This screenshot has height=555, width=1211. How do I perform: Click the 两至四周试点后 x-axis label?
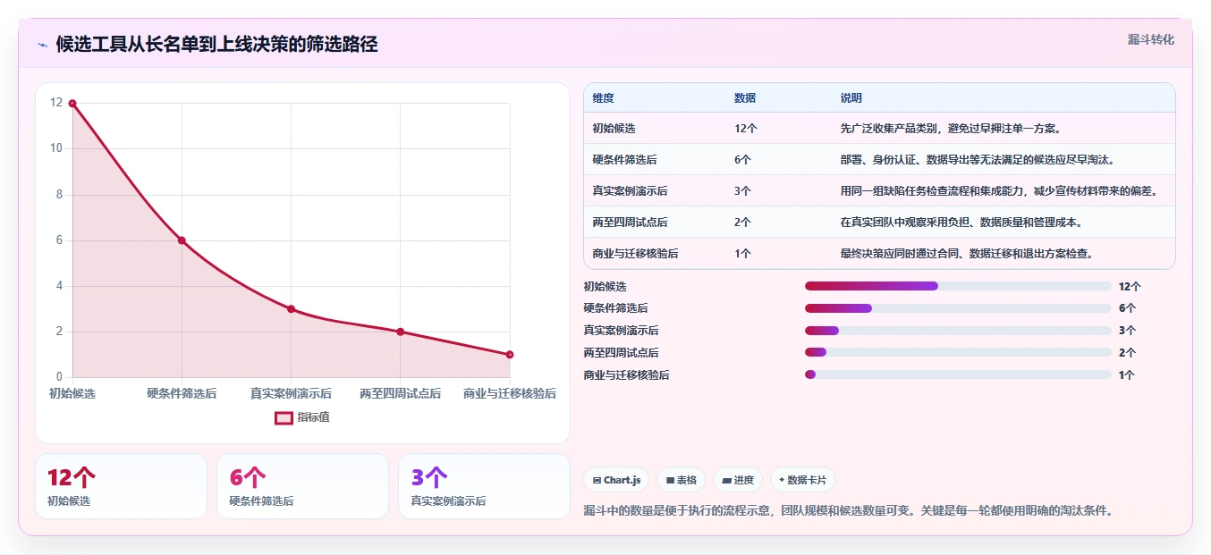click(x=400, y=393)
